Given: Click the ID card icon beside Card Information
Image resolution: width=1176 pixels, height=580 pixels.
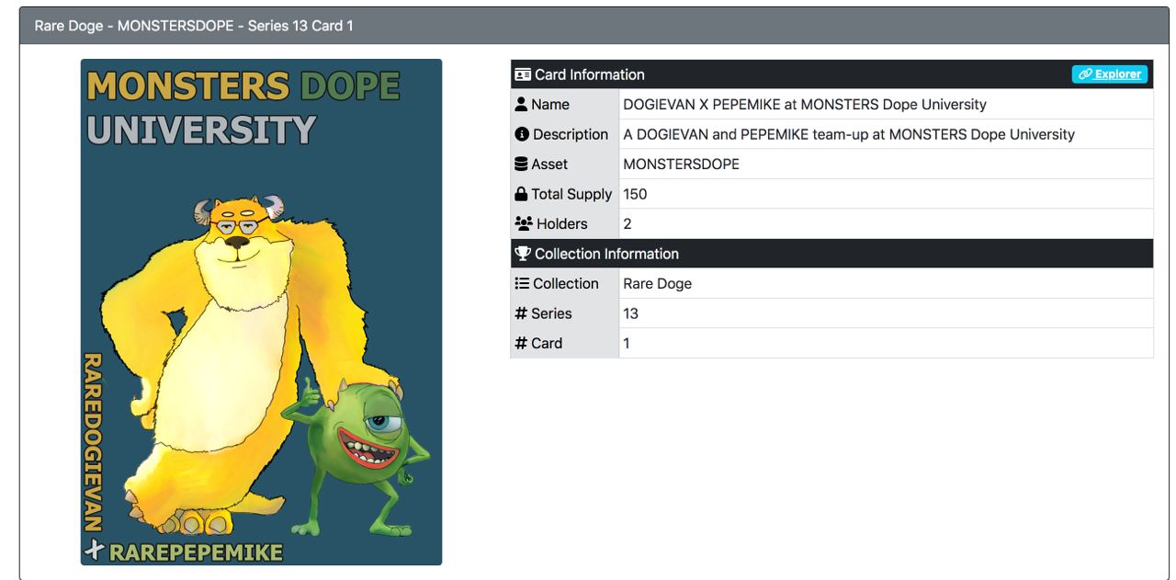Looking at the screenshot, I should [523, 74].
